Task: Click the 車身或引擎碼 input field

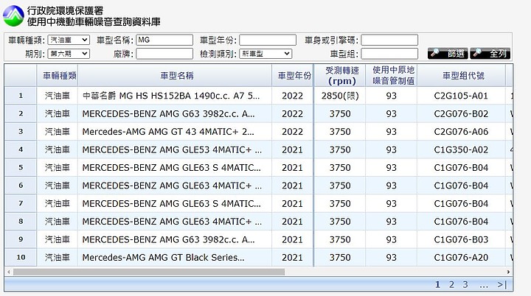Action: click(389, 40)
